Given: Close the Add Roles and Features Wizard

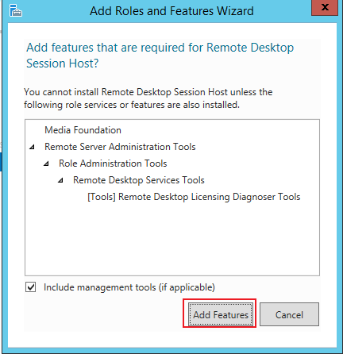Looking at the screenshot, I should [x=325, y=8].
